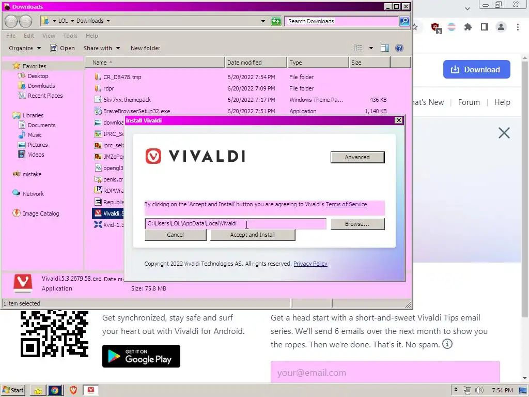Close the Install Vivaldi dialog

pos(398,120)
